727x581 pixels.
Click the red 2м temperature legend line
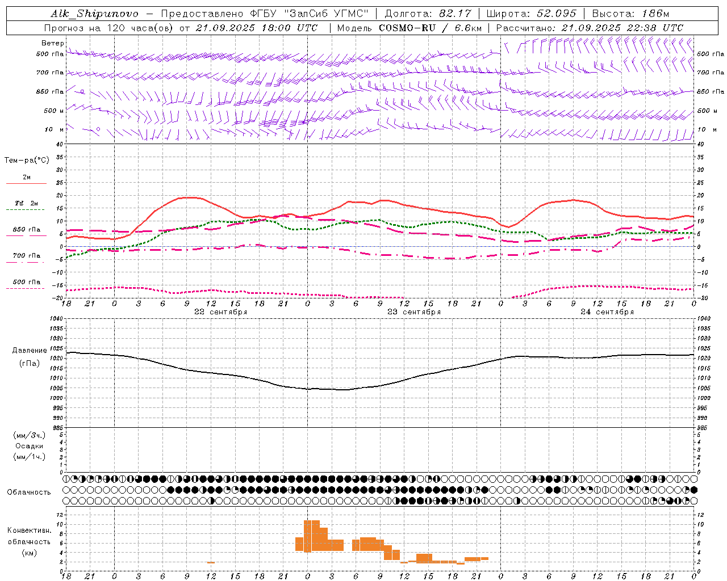(x=26, y=184)
